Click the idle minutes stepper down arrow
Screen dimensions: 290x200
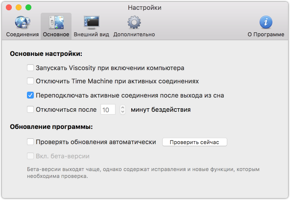(x=122, y=112)
